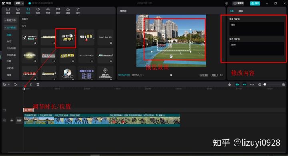Viewport: 288px width, 156px height.
Task: Open the menu (菜单) dropdown in title bar
Action: point(19,3)
